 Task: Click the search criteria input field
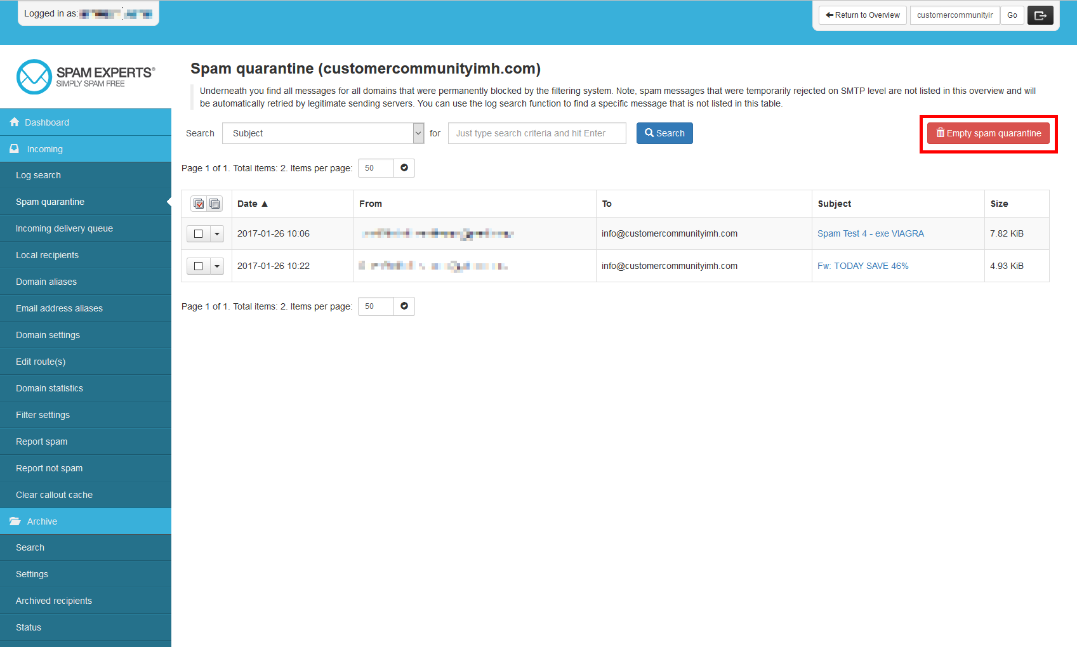point(536,133)
